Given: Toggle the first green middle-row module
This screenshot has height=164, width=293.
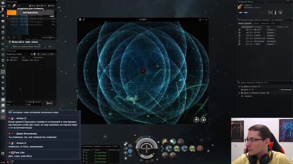Looking at the screenshot, I should (177, 149).
